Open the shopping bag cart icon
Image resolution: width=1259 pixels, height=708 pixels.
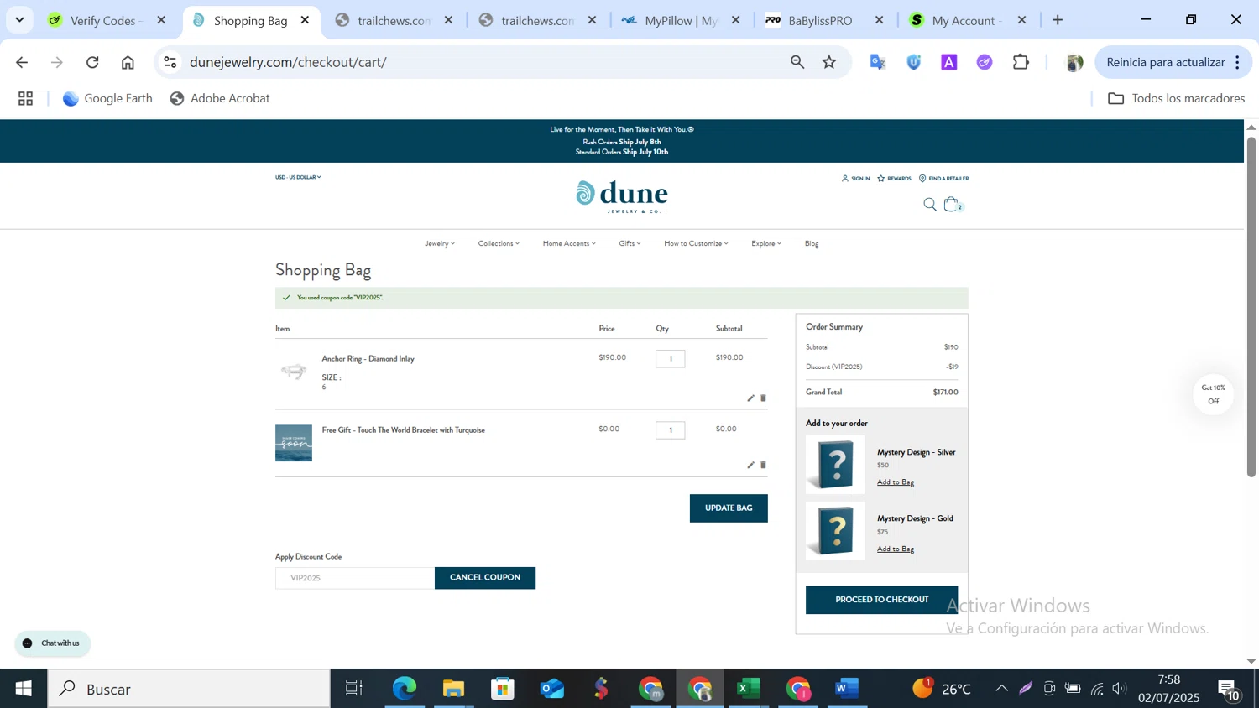pyautogui.click(x=953, y=205)
